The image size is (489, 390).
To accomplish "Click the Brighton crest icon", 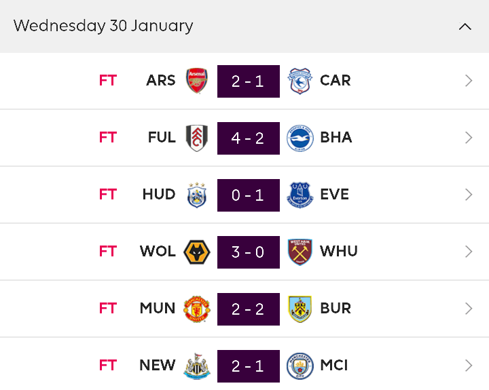I will 300,138.
